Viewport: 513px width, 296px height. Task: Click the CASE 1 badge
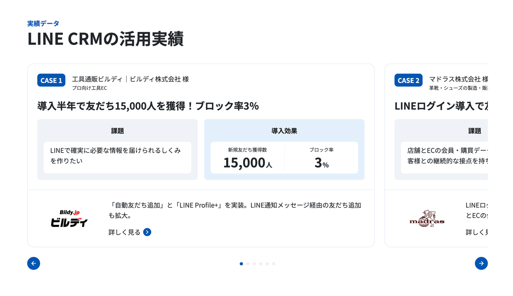coord(51,80)
